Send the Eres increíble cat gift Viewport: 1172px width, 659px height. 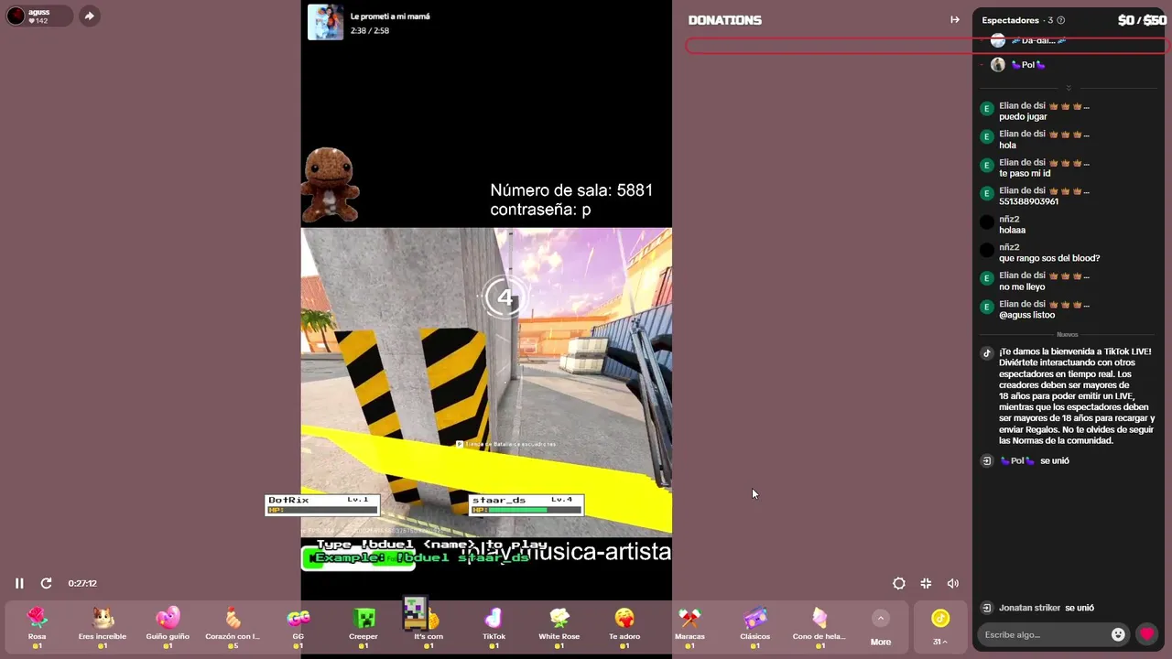coord(103,627)
